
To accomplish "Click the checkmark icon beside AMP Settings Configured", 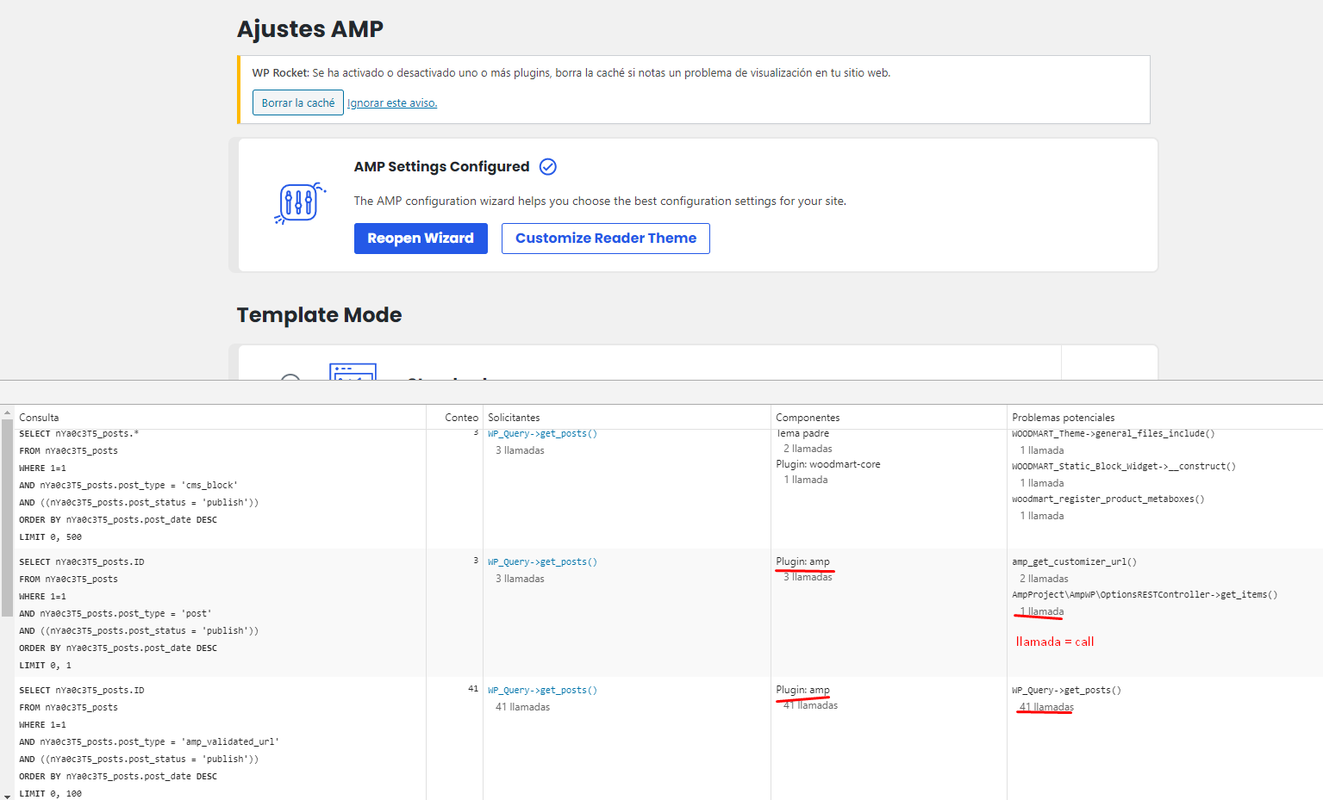I will (548, 167).
